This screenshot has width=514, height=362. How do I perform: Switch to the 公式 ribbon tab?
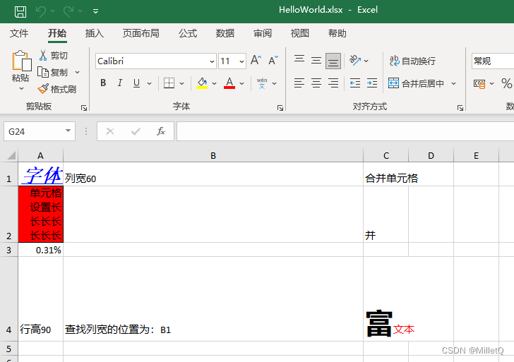click(188, 33)
